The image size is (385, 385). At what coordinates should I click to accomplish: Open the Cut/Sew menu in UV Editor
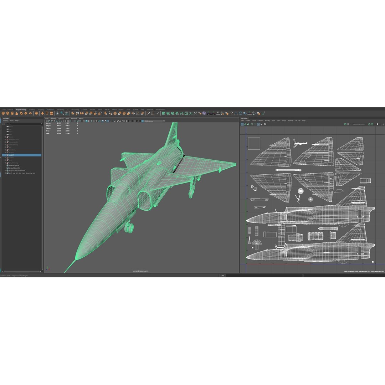[x=260, y=120]
